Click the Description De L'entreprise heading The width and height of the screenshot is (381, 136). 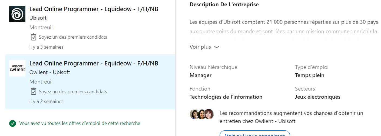click(224, 4)
